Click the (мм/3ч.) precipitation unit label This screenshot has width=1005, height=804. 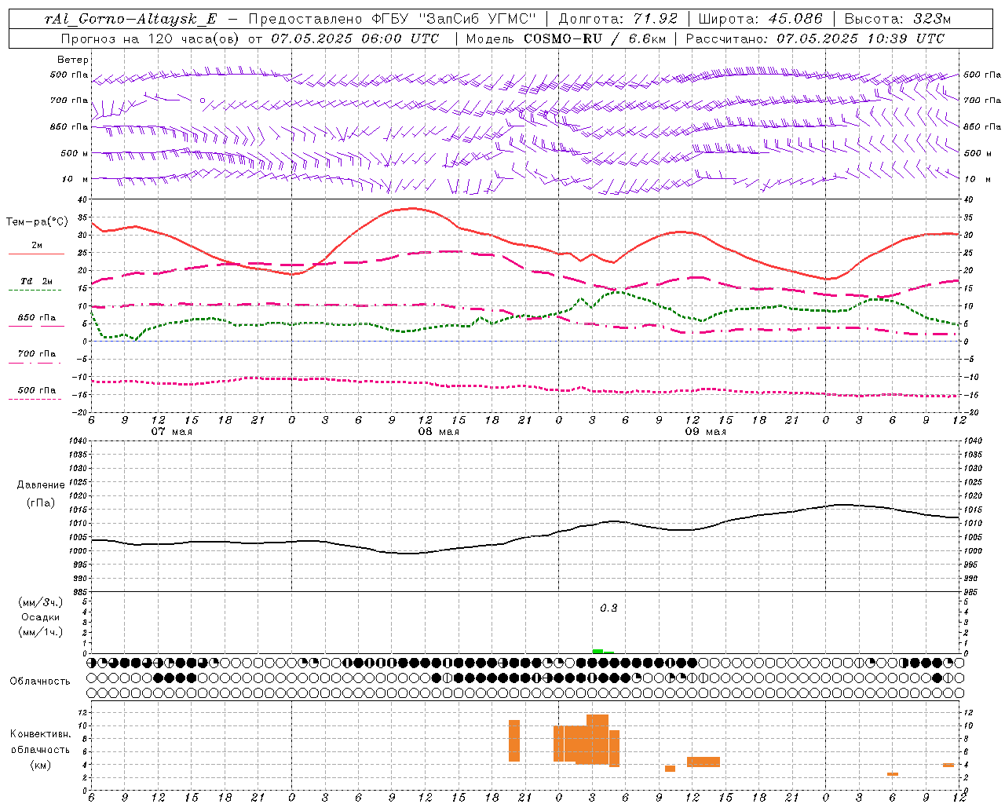pos(41,602)
